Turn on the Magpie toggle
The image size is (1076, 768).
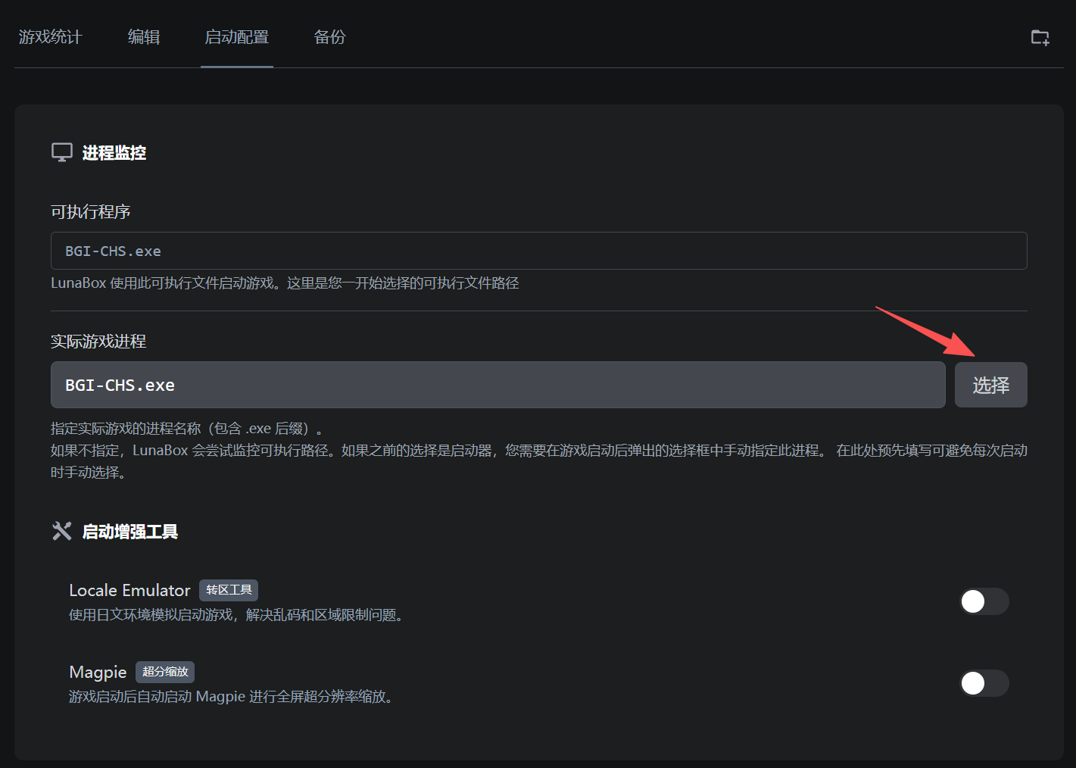[984, 683]
